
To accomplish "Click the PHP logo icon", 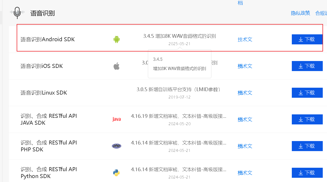I will click(116, 146).
